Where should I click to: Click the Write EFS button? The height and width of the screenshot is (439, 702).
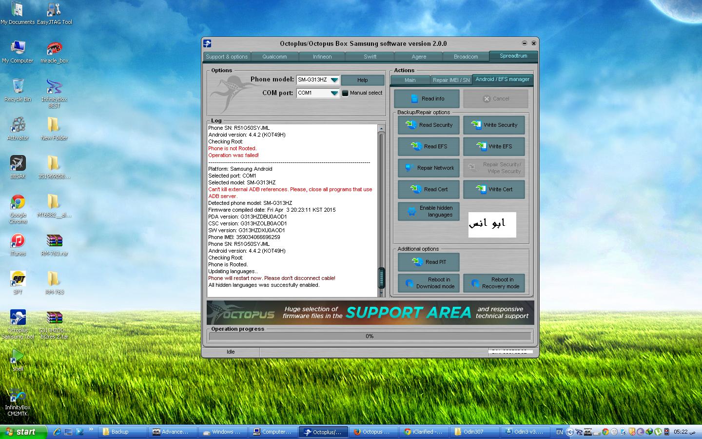494,146
